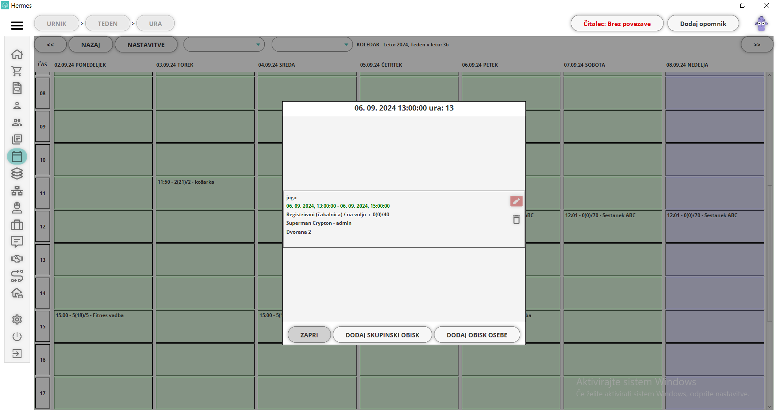
Task: Click Čitalec: Brez povezave button
Action: (617, 24)
